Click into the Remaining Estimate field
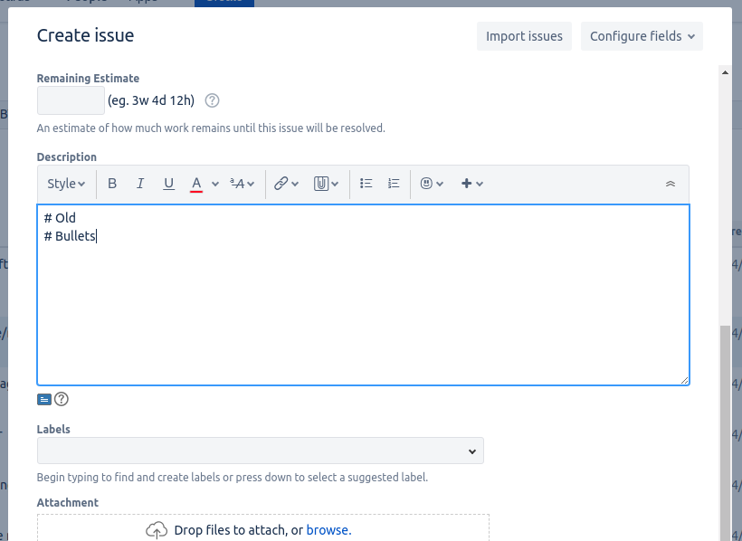Screen dimensions: 742x541 71,100
